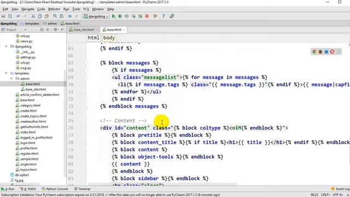Open the djangoblog run configuration dropdown
This screenshot has width=350, height=197.
(96, 16)
